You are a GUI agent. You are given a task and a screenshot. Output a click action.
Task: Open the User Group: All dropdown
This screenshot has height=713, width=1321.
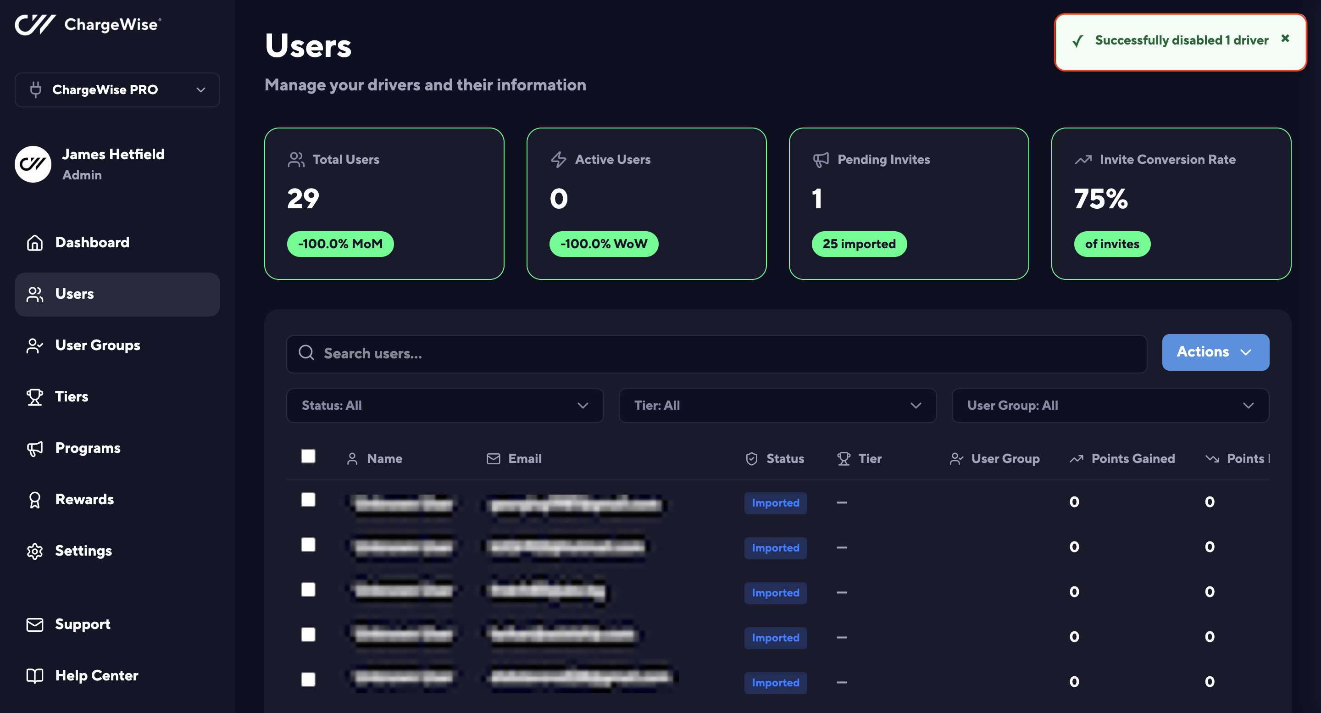coord(1110,405)
